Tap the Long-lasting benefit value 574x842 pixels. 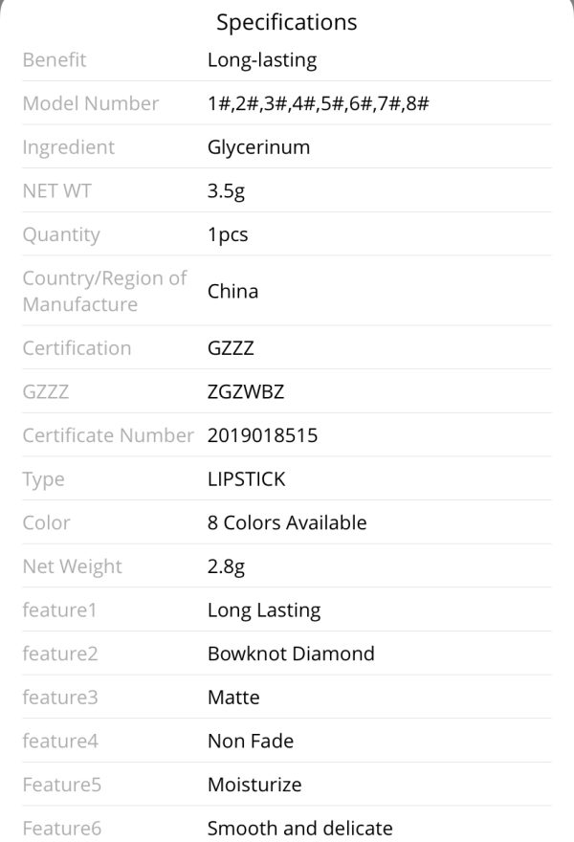tap(262, 60)
